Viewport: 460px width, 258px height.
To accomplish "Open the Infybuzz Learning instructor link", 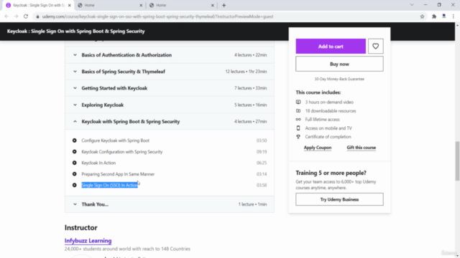I will pos(88,241).
